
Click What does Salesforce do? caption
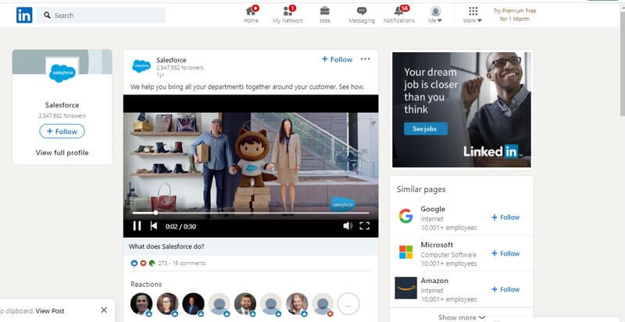tap(166, 246)
